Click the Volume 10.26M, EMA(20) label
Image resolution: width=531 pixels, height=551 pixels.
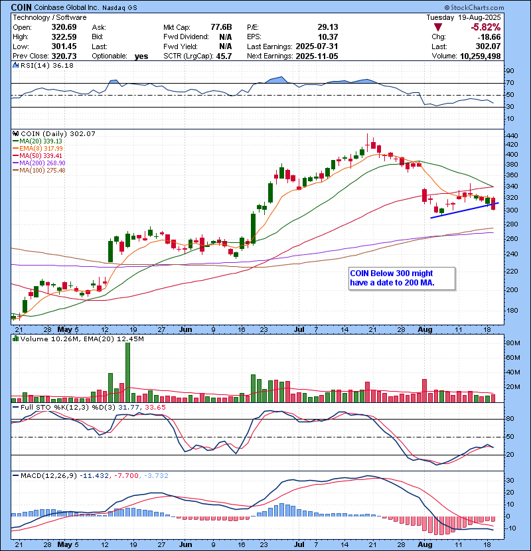pos(82,339)
